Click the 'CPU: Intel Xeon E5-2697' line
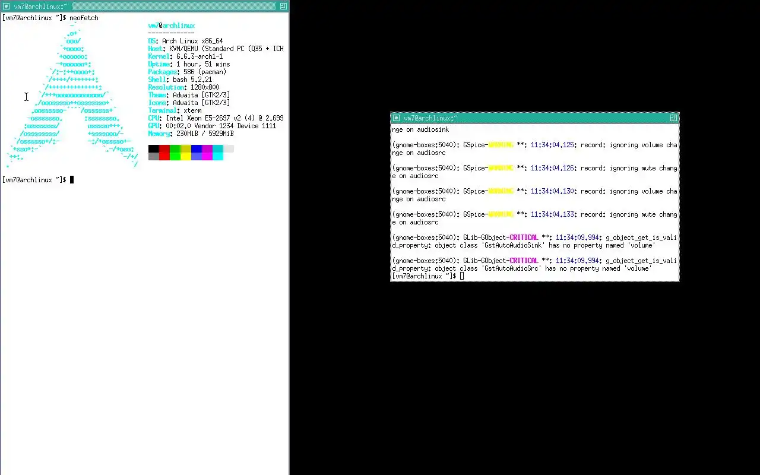This screenshot has width=760, height=475. [x=216, y=118]
